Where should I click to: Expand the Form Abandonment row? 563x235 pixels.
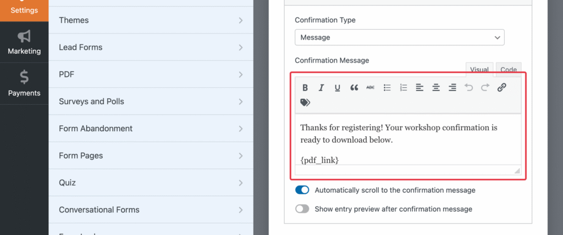click(x=151, y=128)
